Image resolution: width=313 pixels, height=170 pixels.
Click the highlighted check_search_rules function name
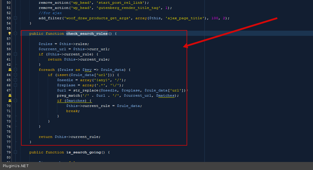coord(87,34)
